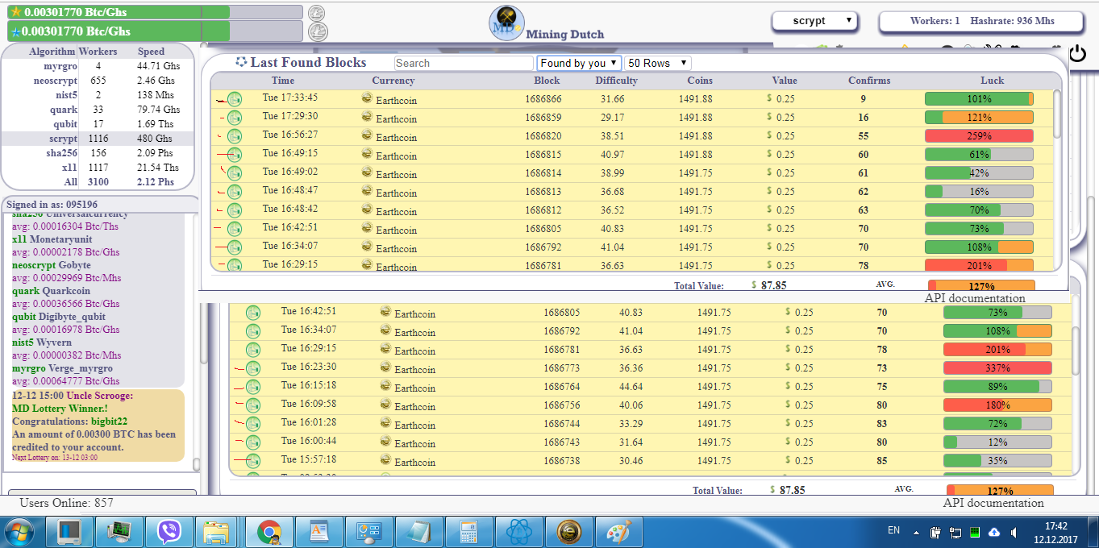Viewport: 1099px width, 548px height.
Task: Sort blocks by the Time column header
Action: [x=283, y=81]
